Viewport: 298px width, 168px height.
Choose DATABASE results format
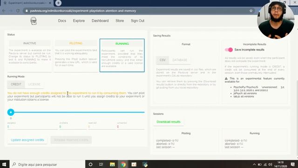180,60
